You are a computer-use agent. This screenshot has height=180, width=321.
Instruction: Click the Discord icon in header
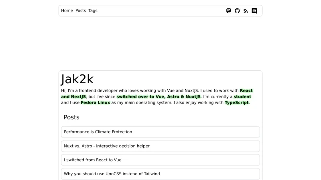click(x=254, y=11)
